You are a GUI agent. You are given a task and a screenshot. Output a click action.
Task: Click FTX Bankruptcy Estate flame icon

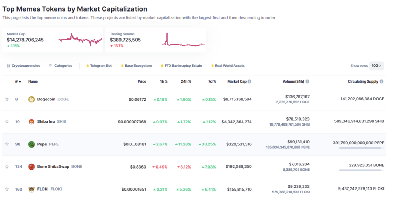[162, 66]
